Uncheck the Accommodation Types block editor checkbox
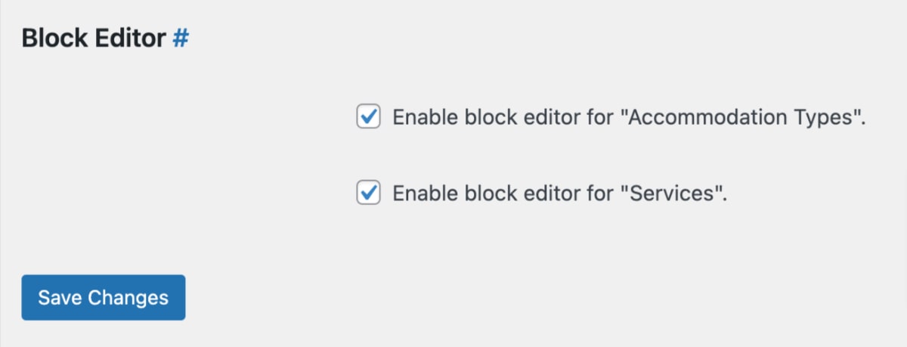 click(x=368, y=117)
